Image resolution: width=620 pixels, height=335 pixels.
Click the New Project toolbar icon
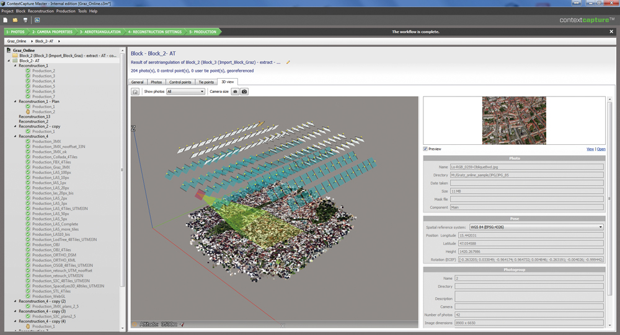pos(6,20)
